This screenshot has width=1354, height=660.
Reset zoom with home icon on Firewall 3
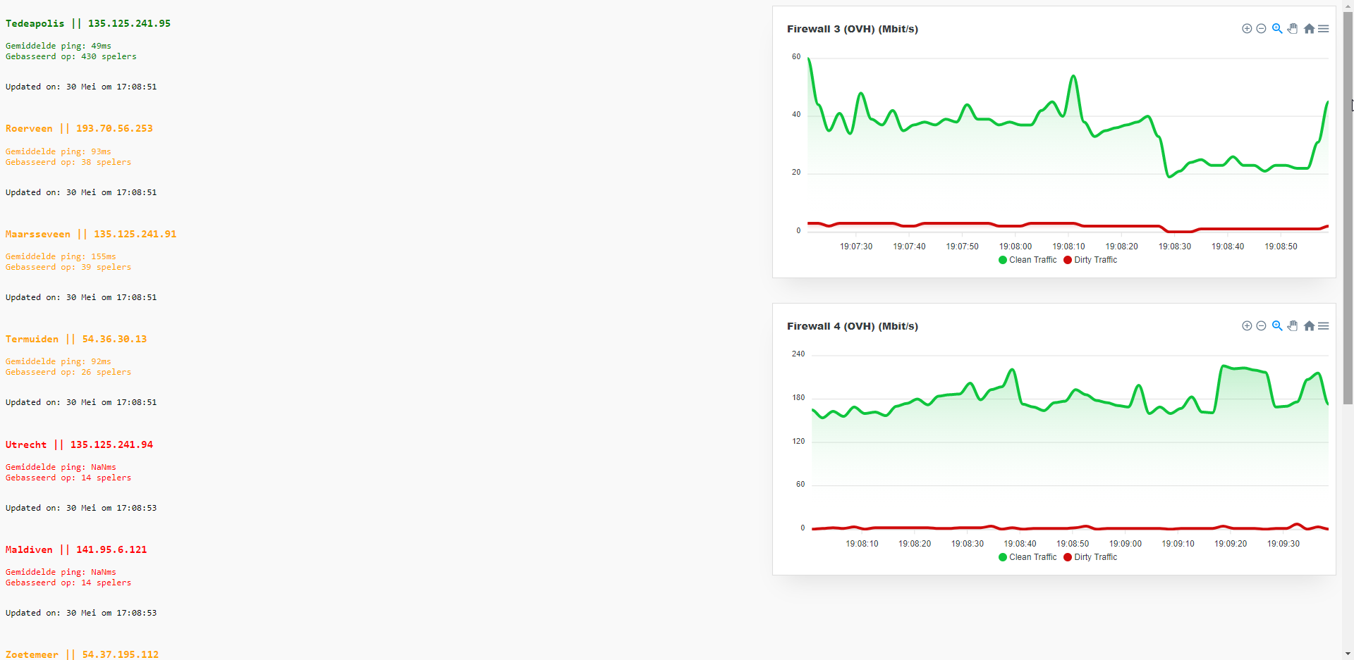pyautogui.click(x=1309, y=29)
